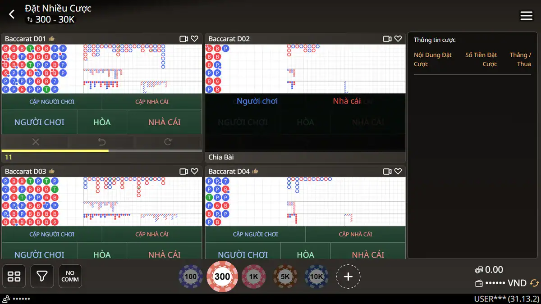Select the 100 chip
Image resolution: width=541 pixels, height=304 pixels.
point(190,276)
